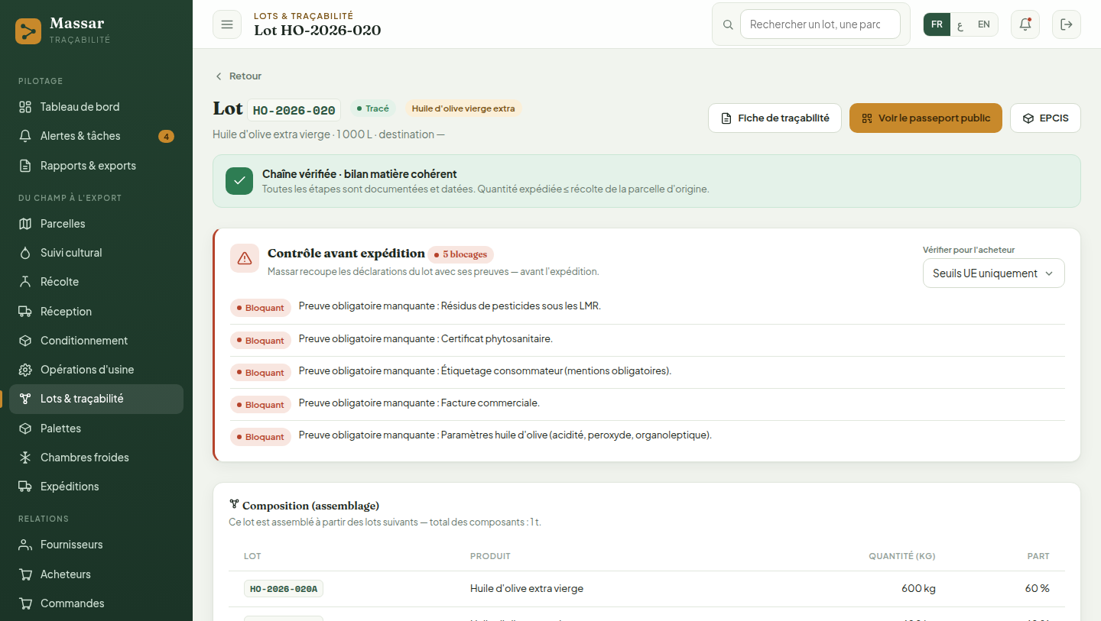Switch language to FR
This screenshot has height=621, width=1101.
pyautogui.click(x=937, y=24)
